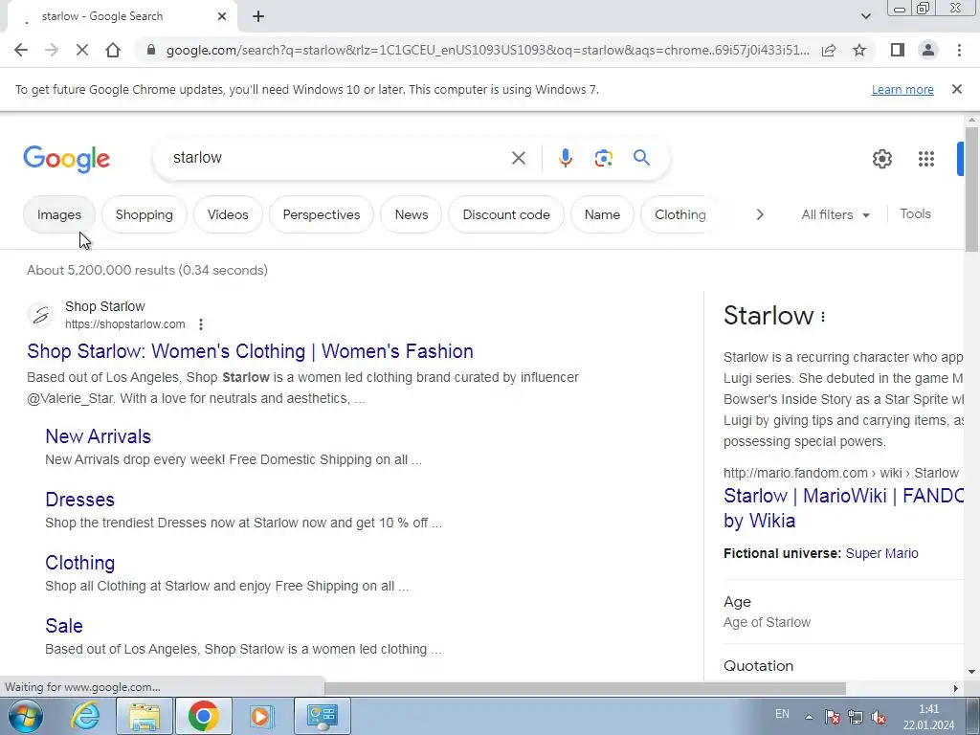
Task: Share this page via share icon
Action: click(x=829, y=50)
